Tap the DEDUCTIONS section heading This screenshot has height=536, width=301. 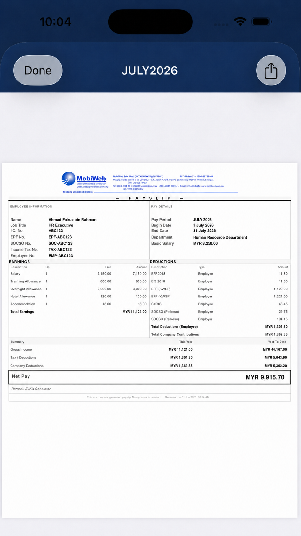coord(163,262)
